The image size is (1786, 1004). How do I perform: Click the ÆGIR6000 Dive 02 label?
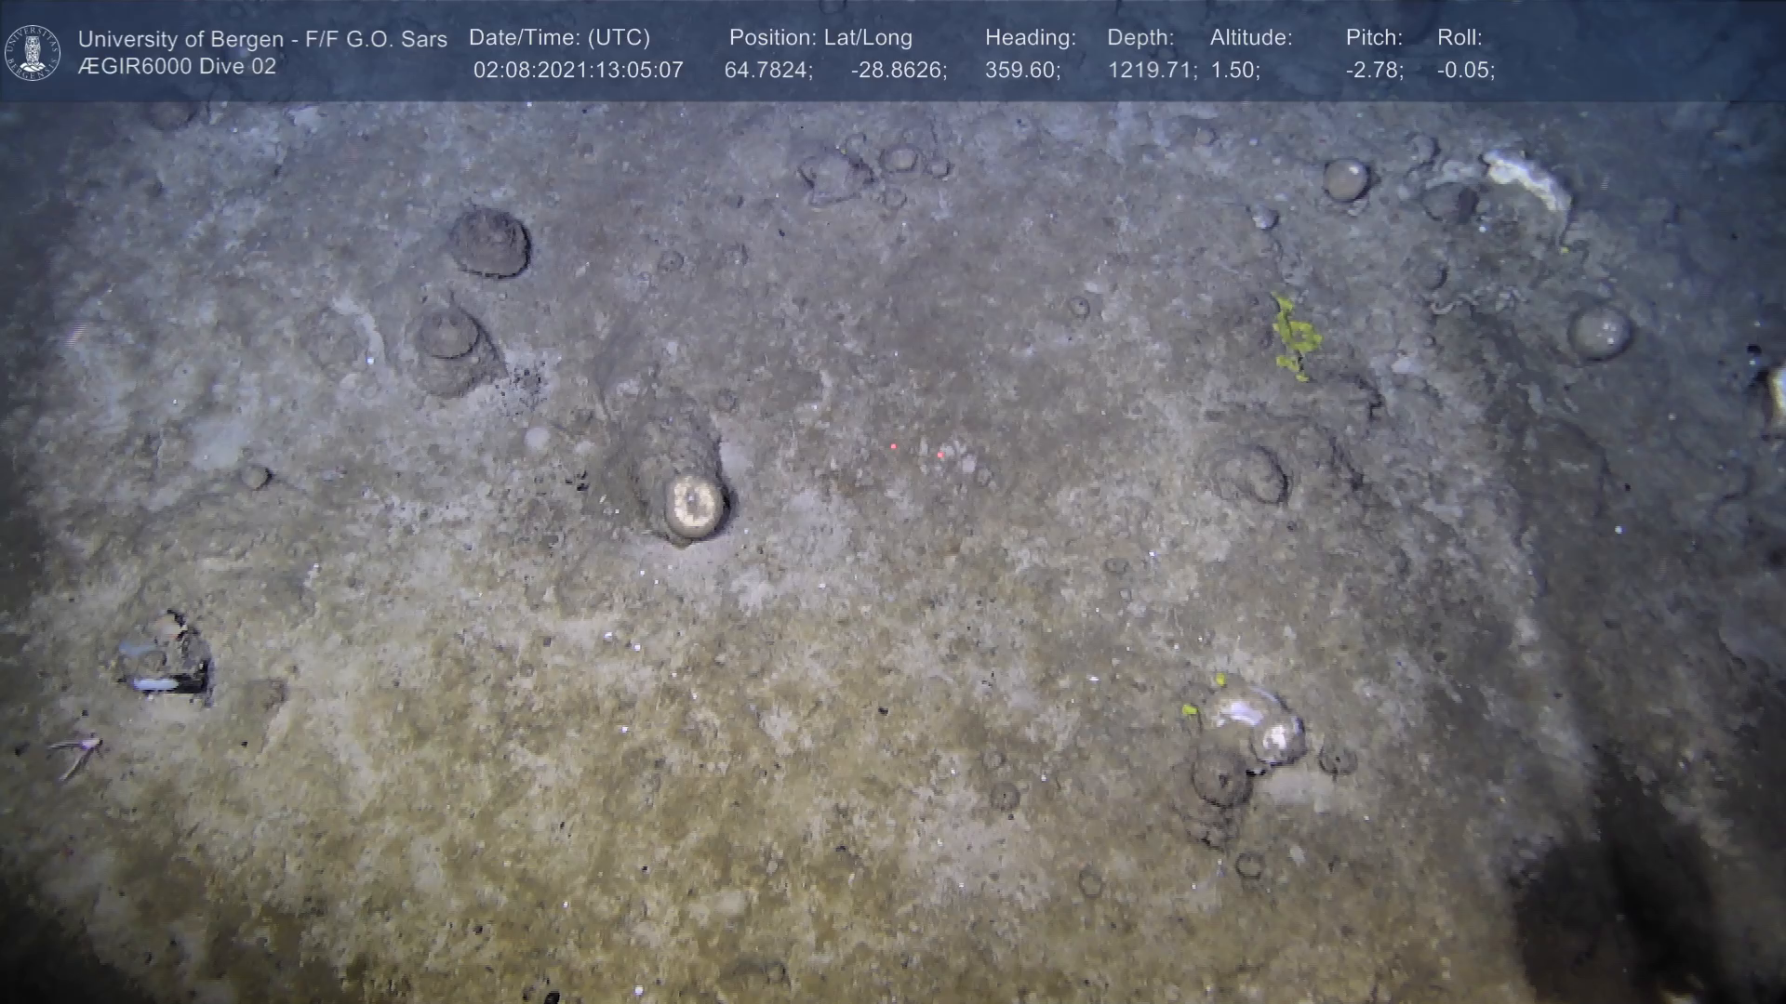[x=177, y=67]
